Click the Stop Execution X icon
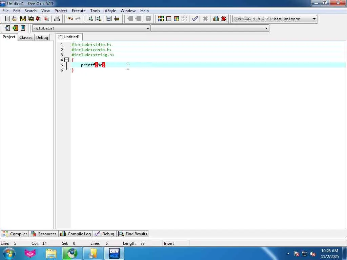347x260 pixels. click(x=205, y=19)
